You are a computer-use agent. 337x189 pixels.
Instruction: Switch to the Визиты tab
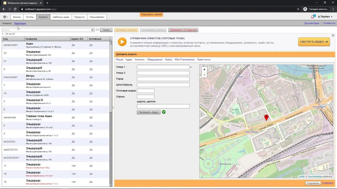tap(17, 17)
